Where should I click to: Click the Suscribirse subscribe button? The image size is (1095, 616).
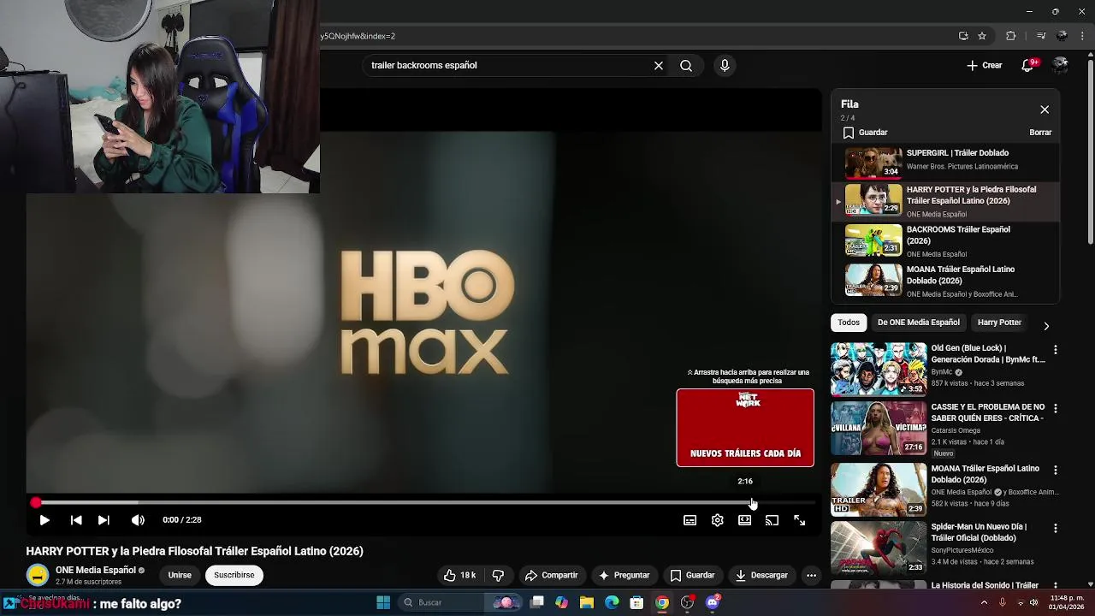coord(234,575)
